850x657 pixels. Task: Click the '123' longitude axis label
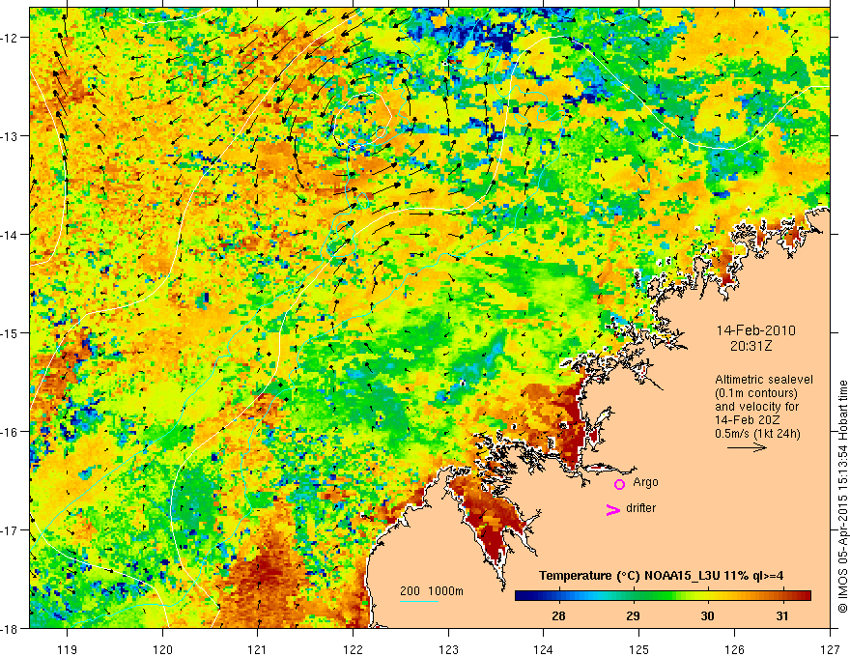448,649
